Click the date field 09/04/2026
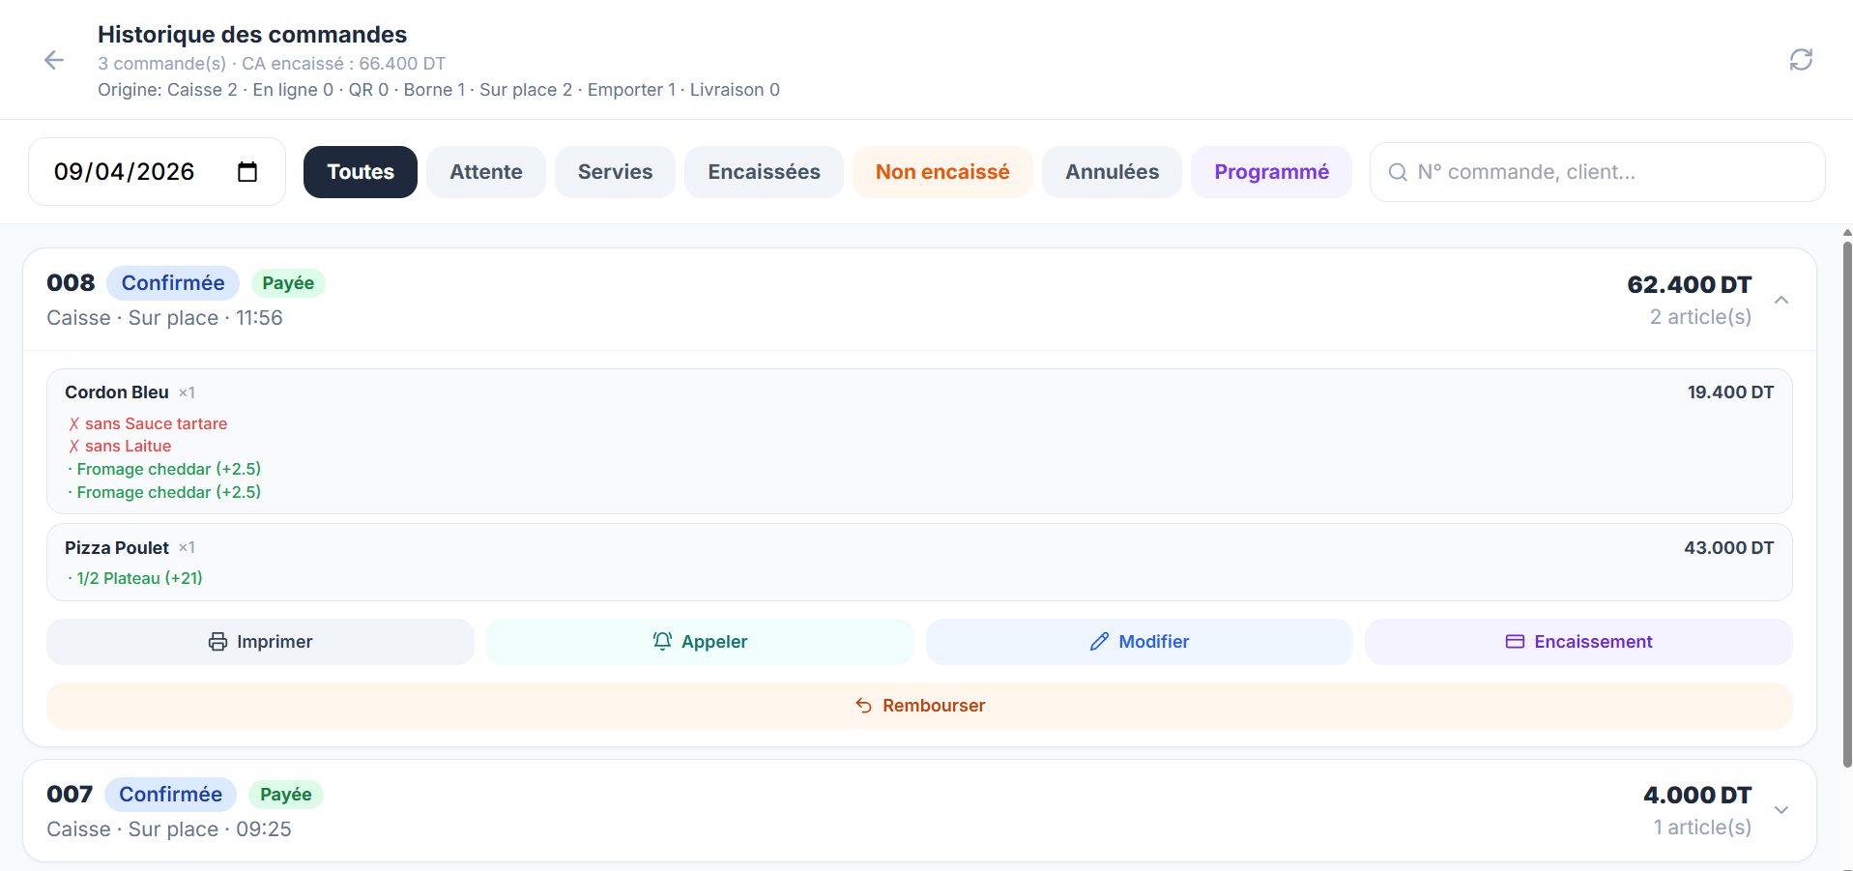Image resolution: width=1853 pixels, height=871 pixels. click(x=157, y=172)
